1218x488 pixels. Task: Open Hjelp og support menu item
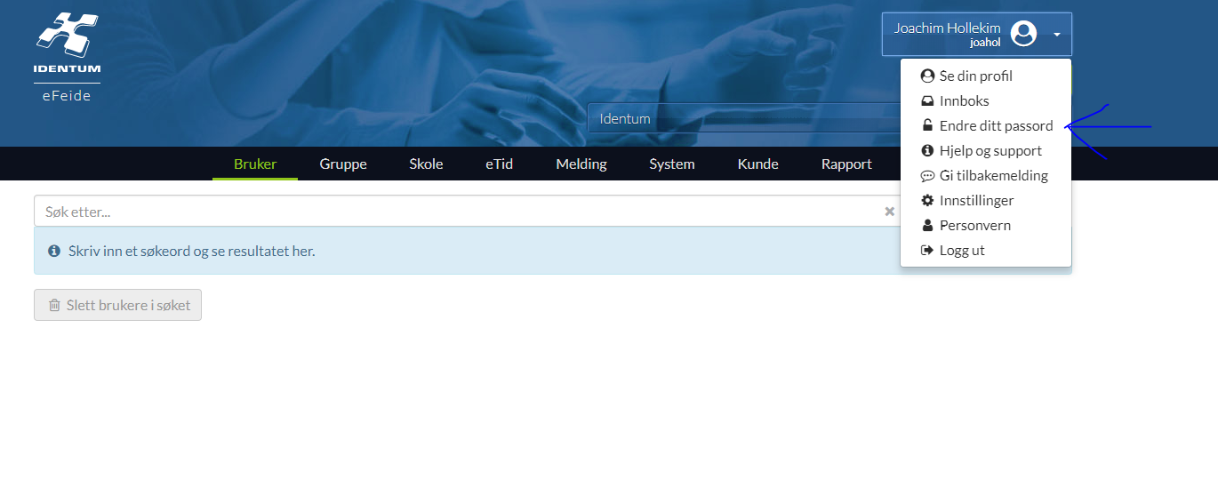[x=990, y=151]
